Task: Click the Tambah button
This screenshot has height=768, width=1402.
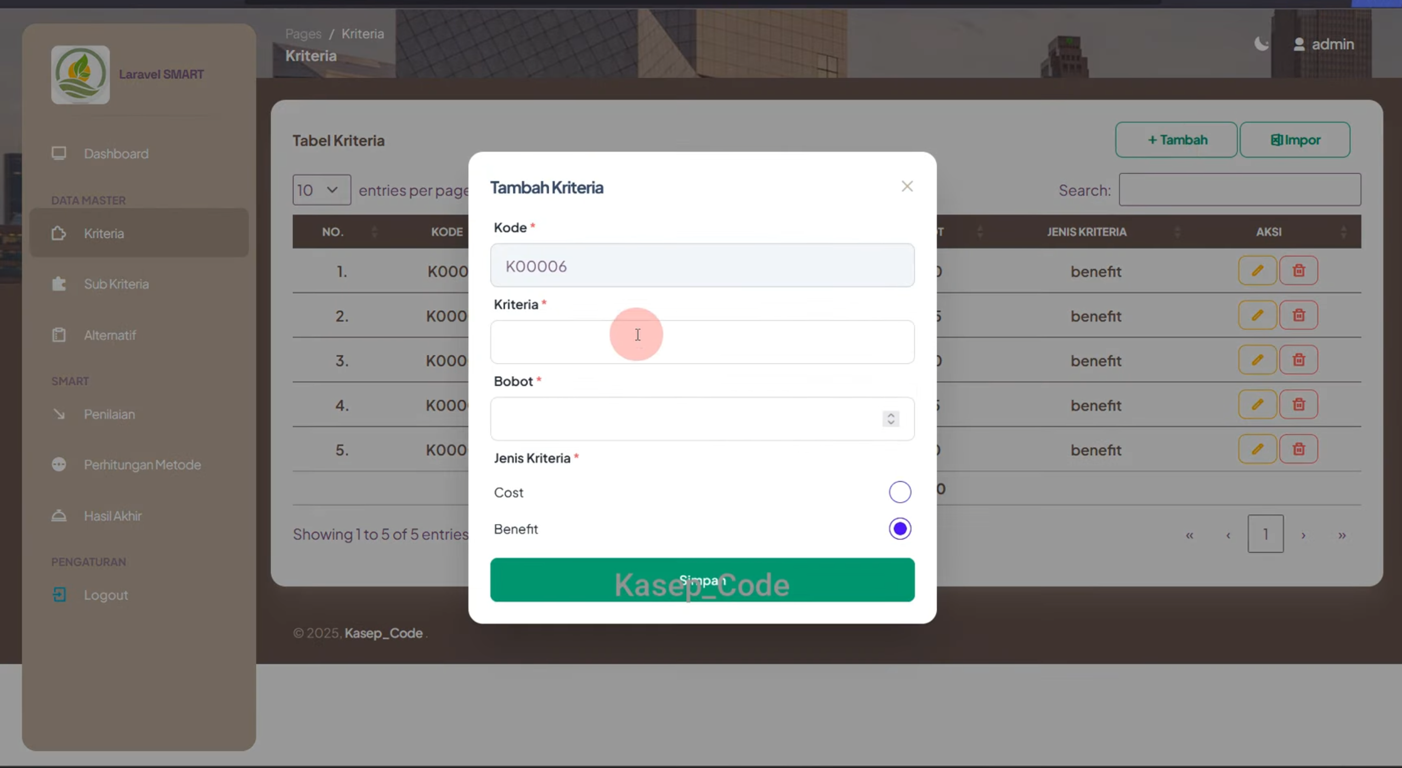Action: point(1176,140)
